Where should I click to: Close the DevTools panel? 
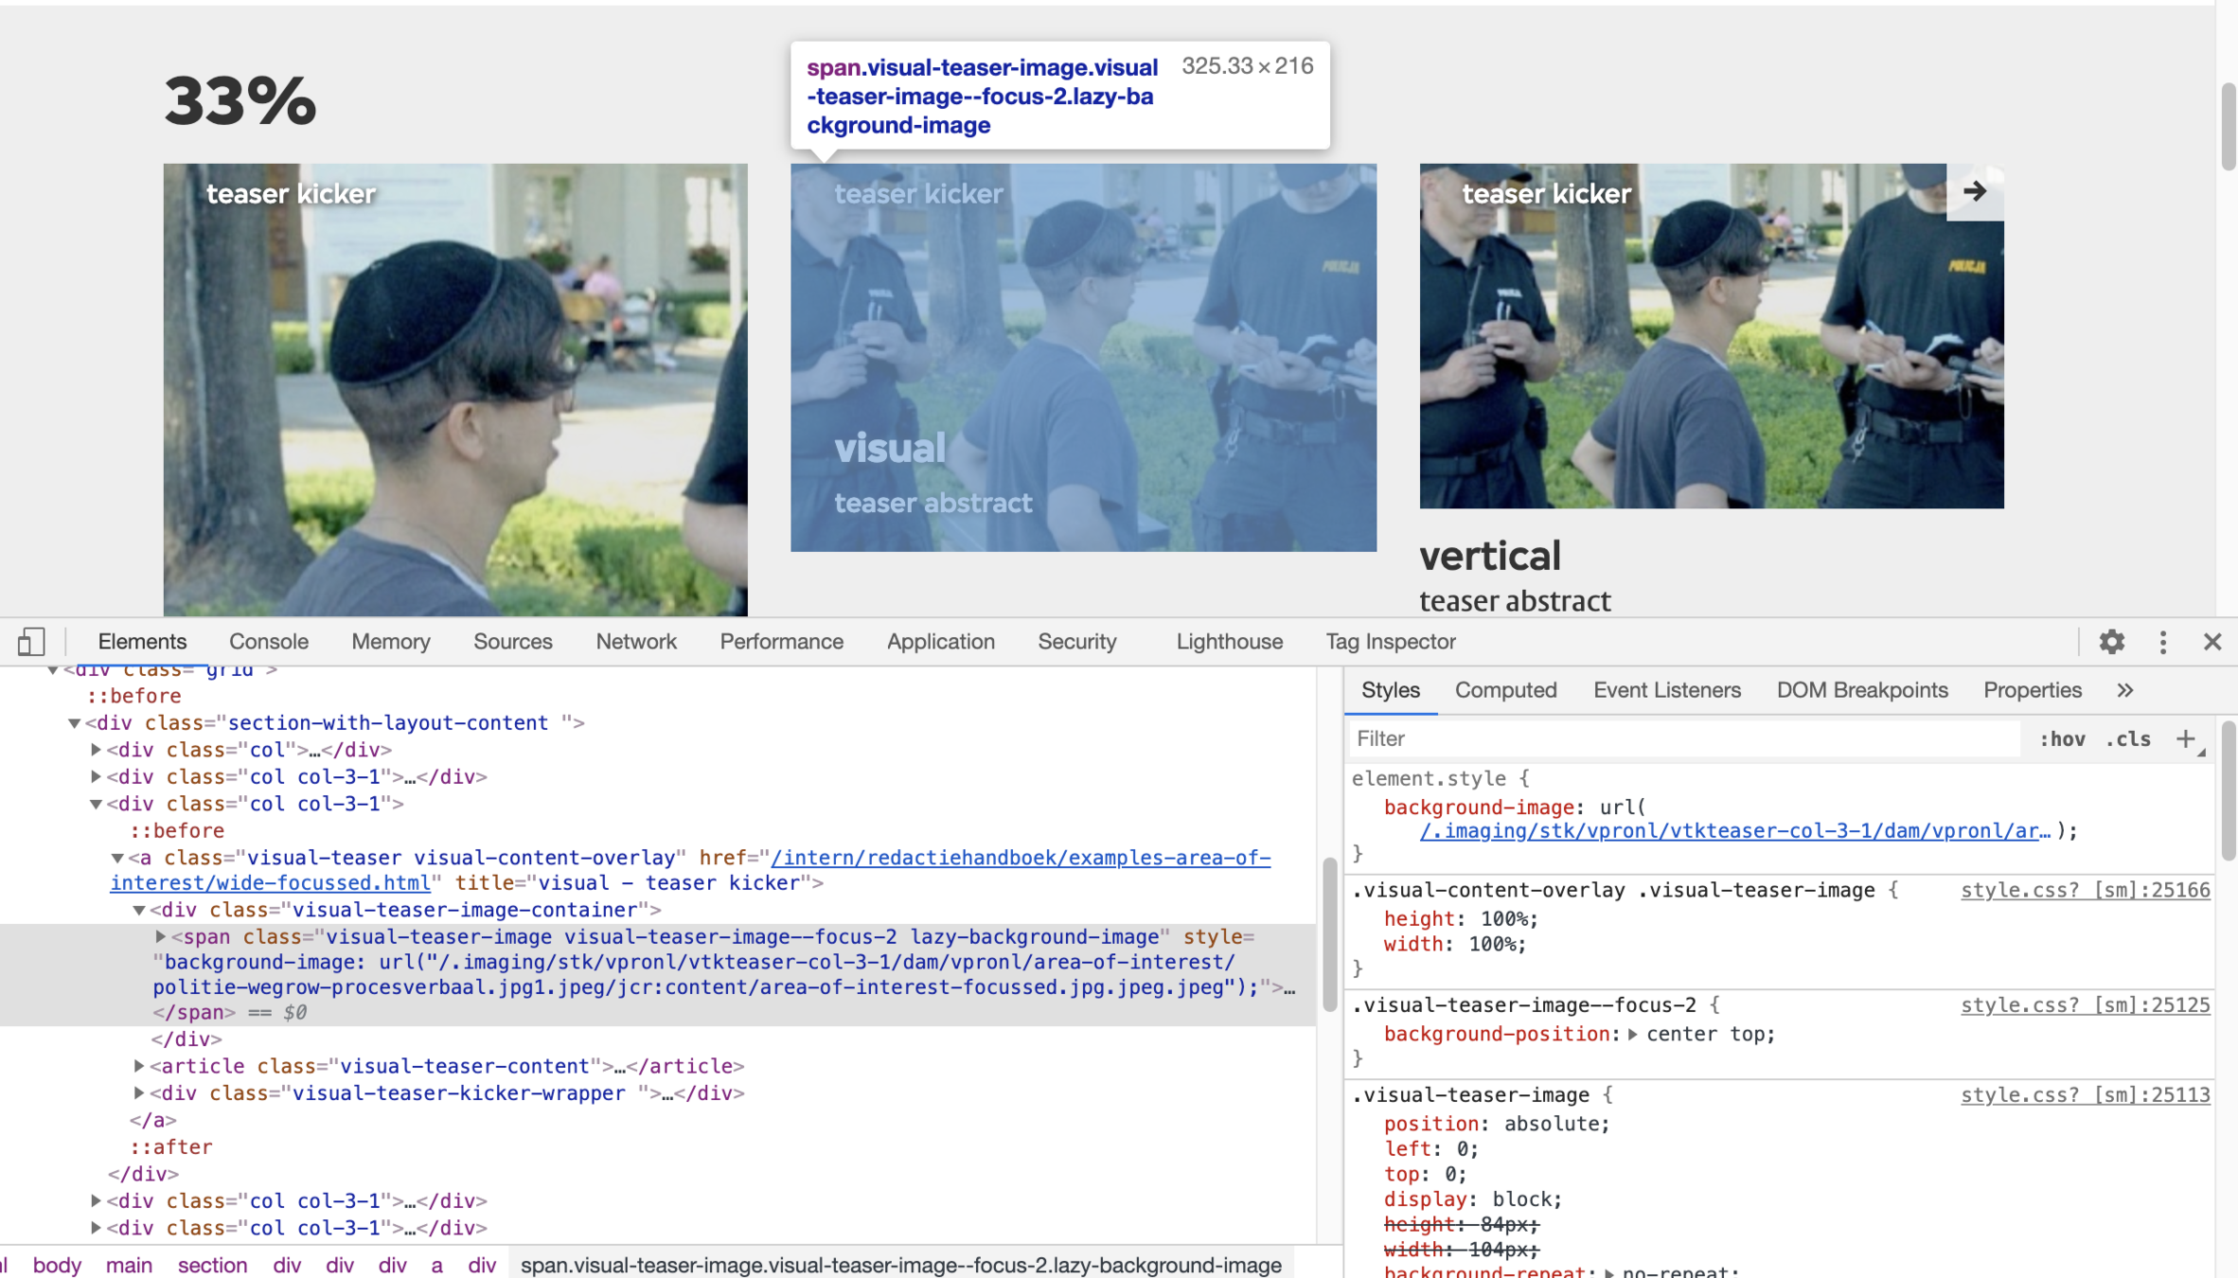tap(2211, 642)
